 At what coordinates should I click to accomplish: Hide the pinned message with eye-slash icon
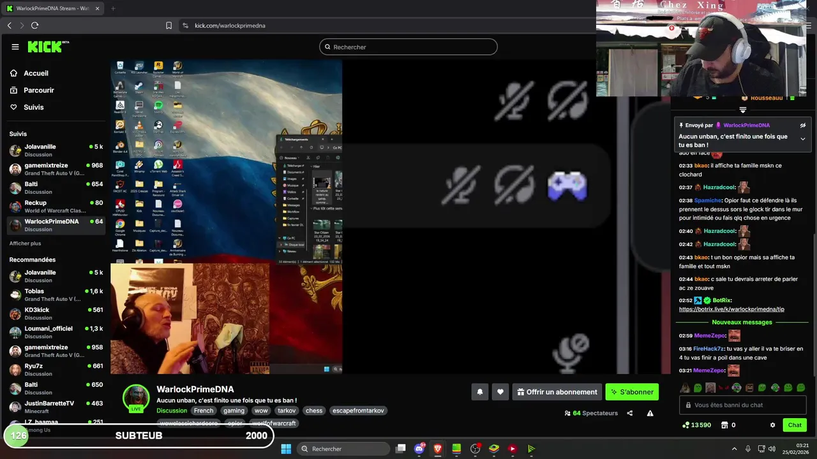click(x=803, y=125)
